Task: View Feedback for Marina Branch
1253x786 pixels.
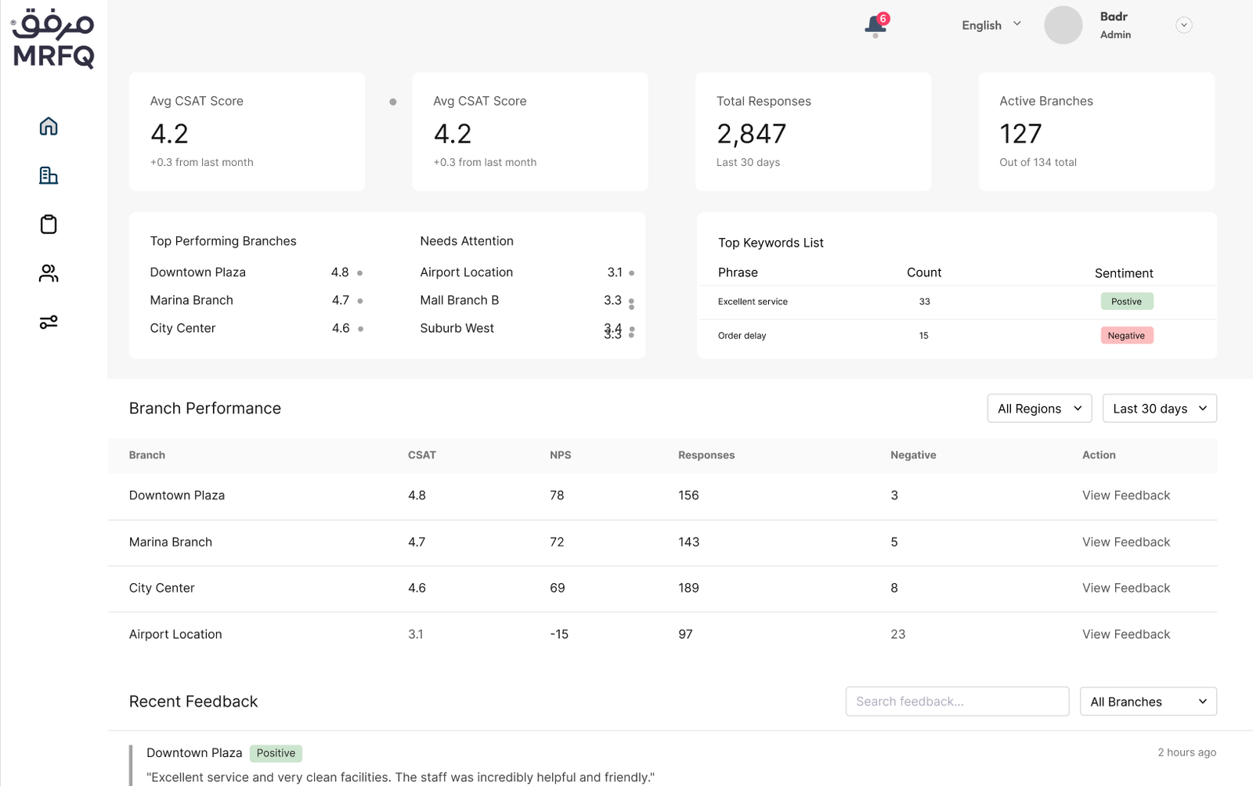Action: [x=1125, y=542]
